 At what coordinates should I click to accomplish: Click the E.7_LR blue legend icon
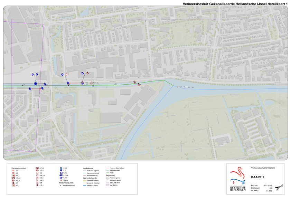60,175
